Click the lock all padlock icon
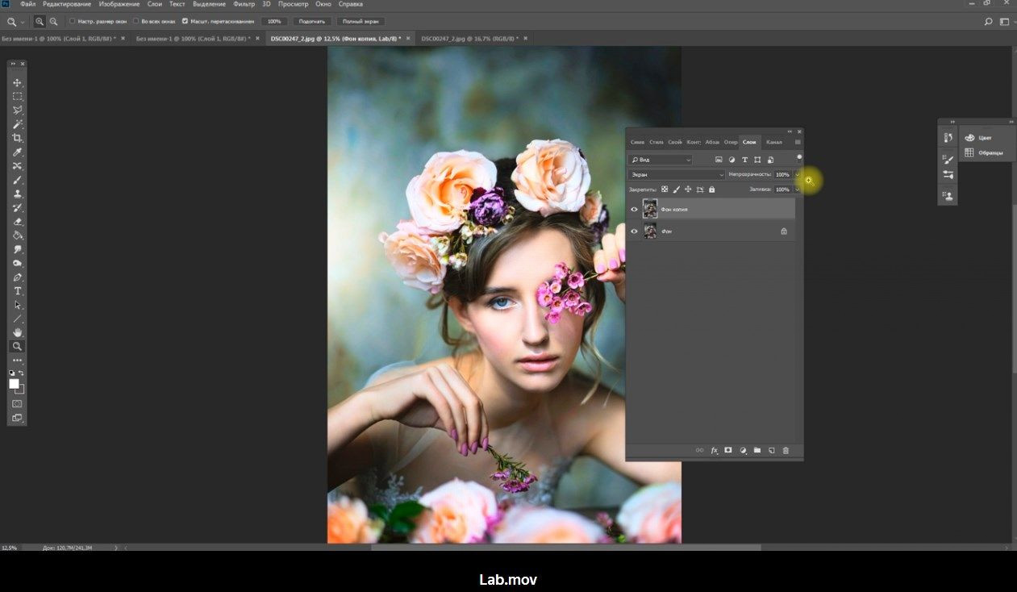The height and width of the screenshot is (592, 1017). (711, 190)
